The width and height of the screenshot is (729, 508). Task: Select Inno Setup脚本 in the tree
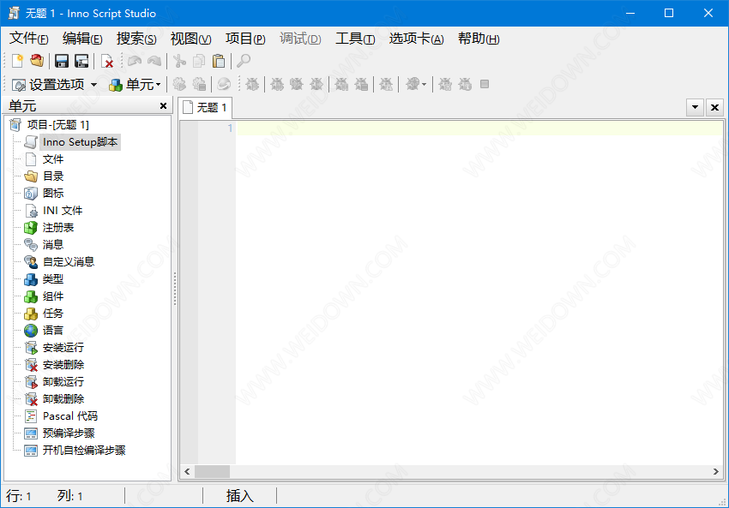click(80, 142)
